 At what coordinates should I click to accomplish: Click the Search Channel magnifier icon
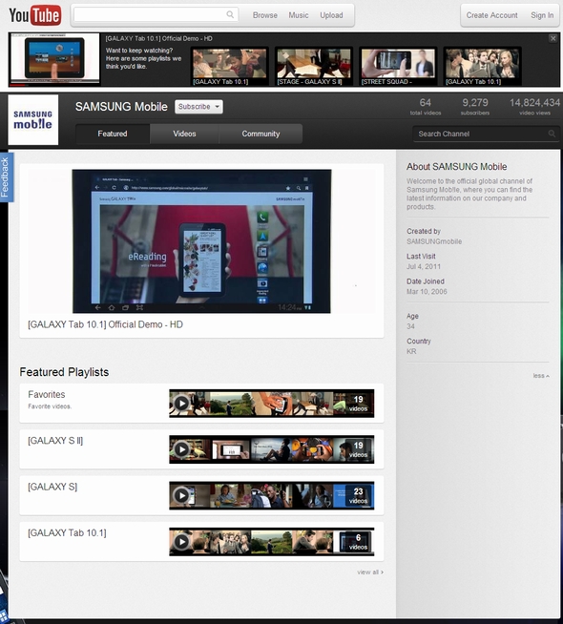tap(552, 134)
